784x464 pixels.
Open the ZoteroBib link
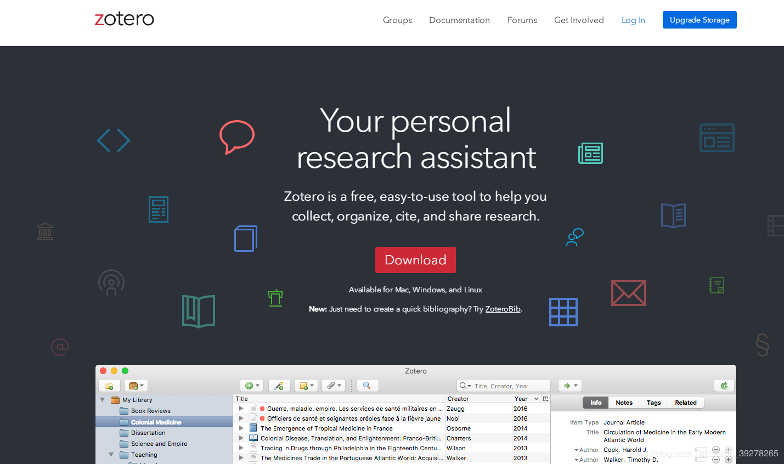[503, 309]
